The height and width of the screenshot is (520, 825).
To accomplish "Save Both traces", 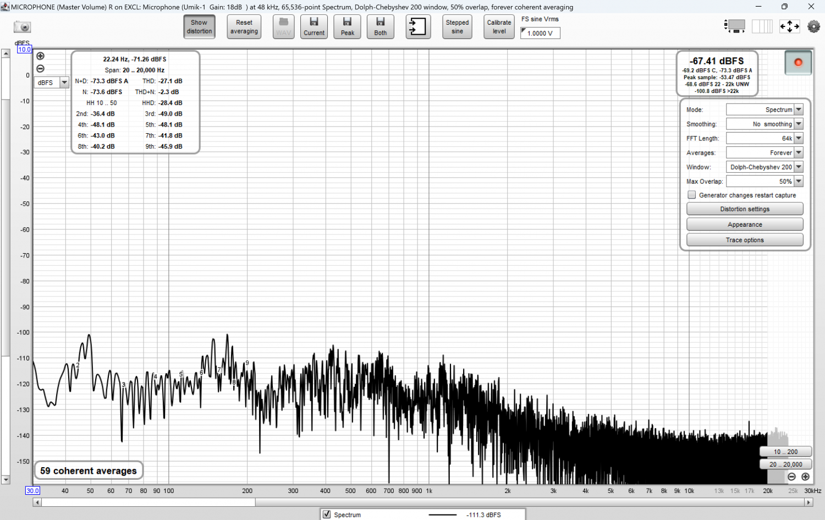I will click(x=381, y=27).
